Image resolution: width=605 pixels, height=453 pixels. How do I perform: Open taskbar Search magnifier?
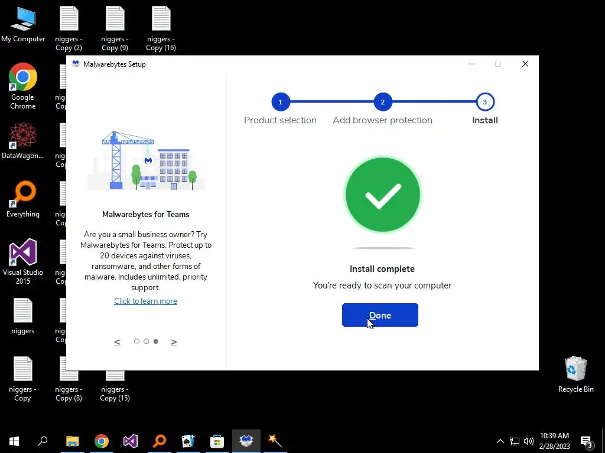pyautogui.click(x=43, y=441)
